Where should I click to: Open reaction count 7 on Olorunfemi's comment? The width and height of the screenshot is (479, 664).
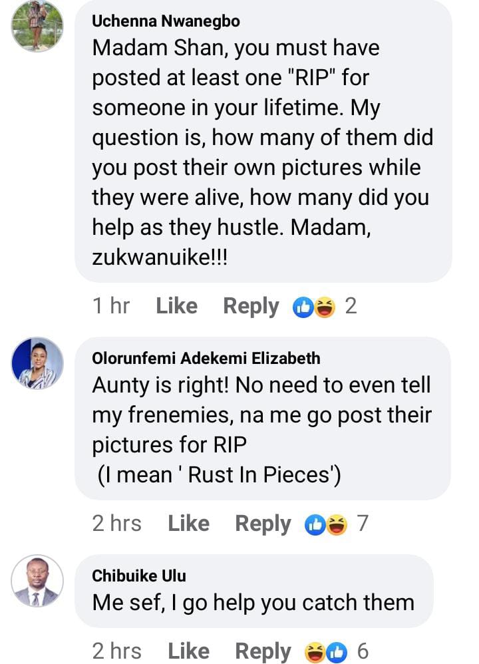point(363,524)
